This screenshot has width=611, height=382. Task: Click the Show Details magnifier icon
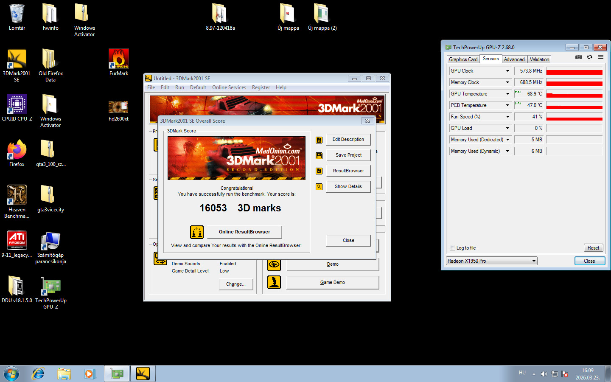click(319, 187)
